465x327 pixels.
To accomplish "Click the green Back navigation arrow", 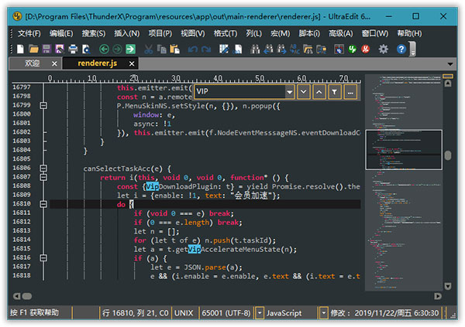I will point(104,49).
